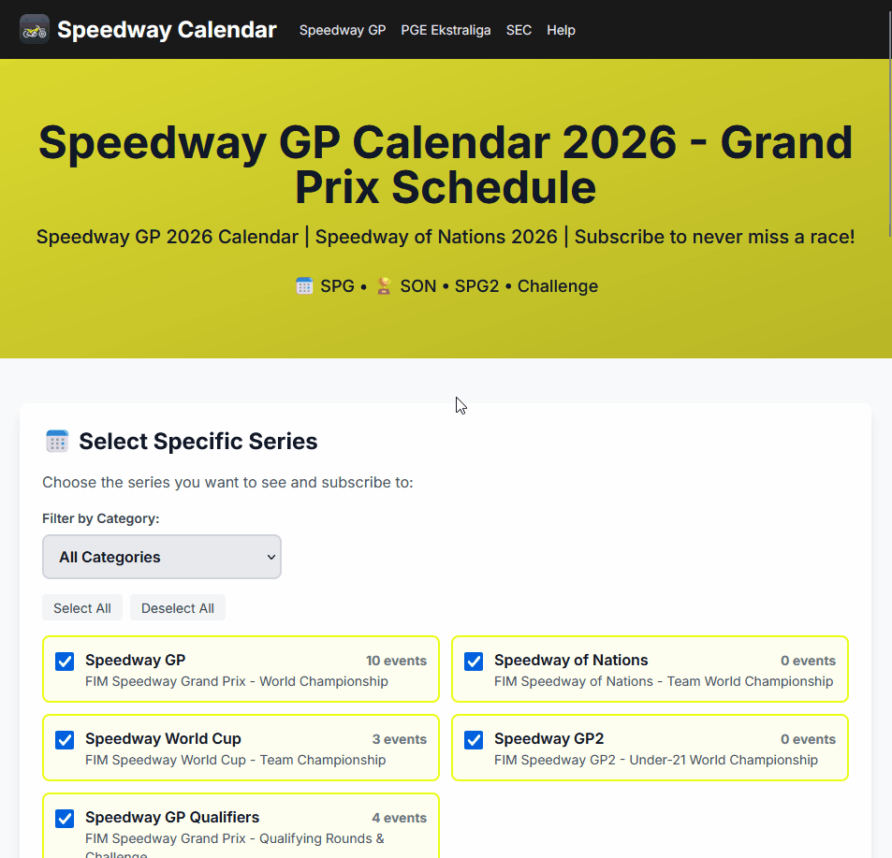The width and height of the screenshot is (892, 858).
Task: Click the Speedway of Nations series card
Action: pyautogui.click(x=650, y=669)
